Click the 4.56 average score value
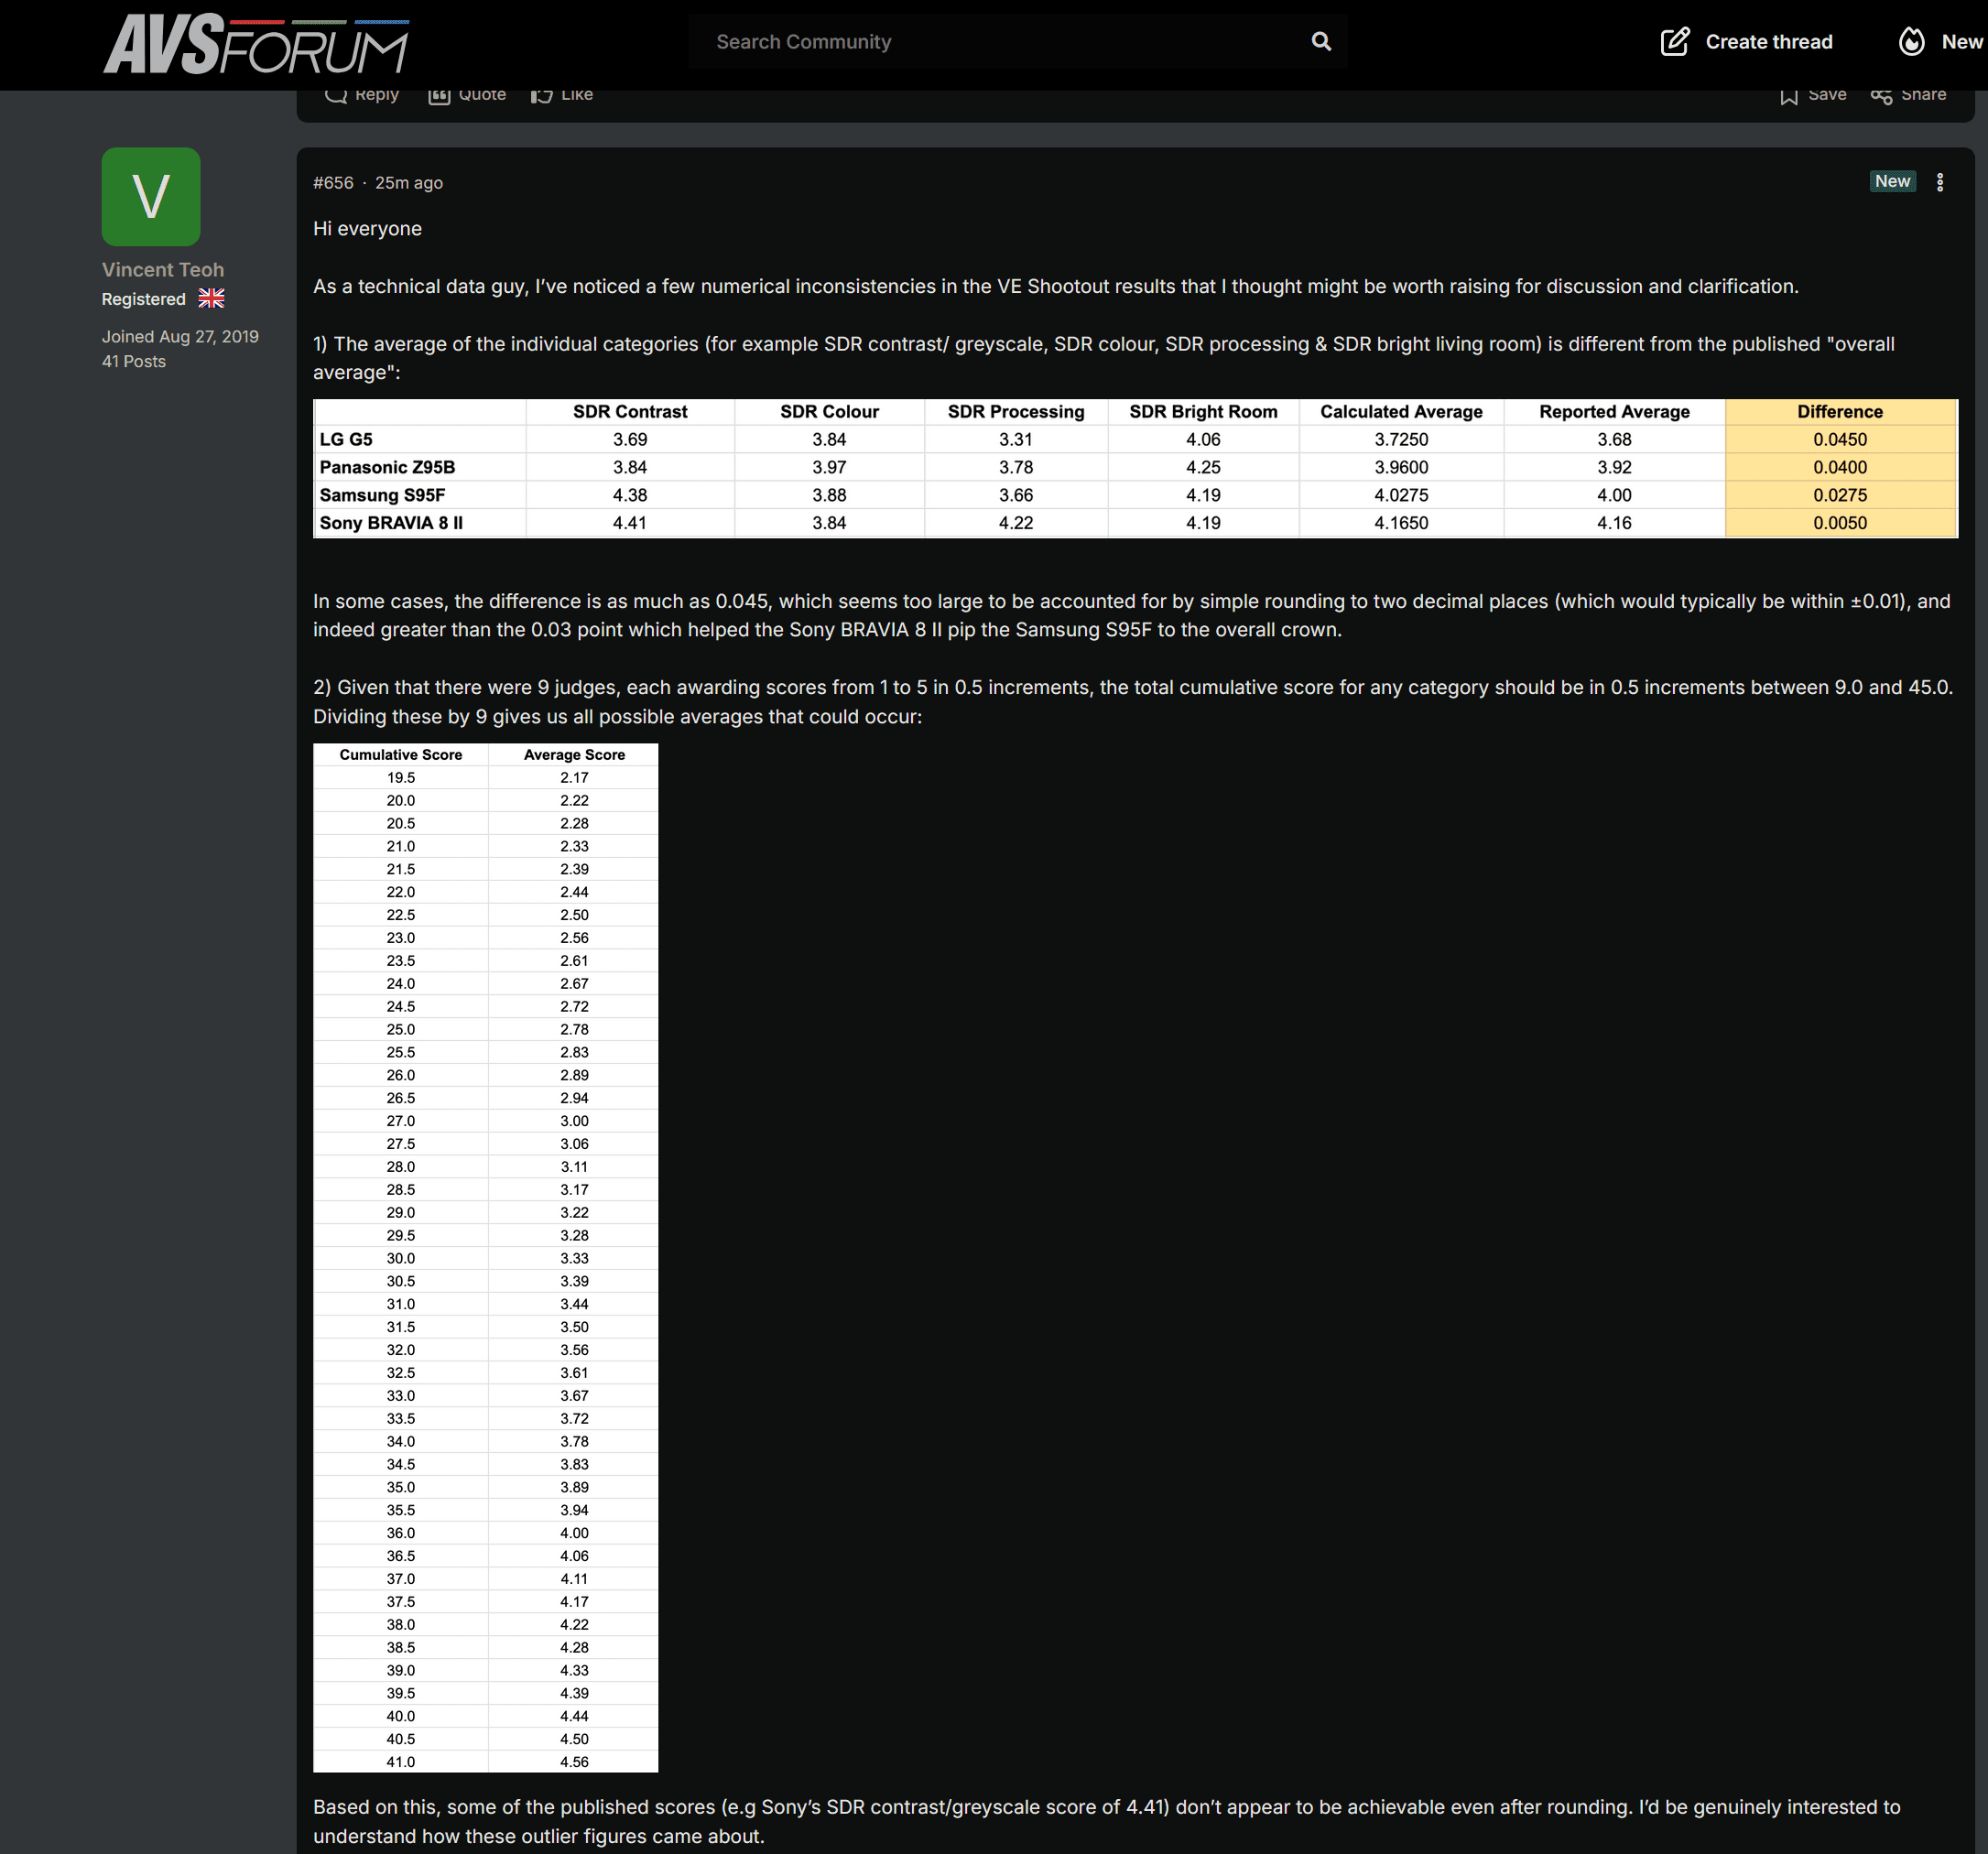Viewport: 1988px width, 1854px height. (x=574, y=1762)
